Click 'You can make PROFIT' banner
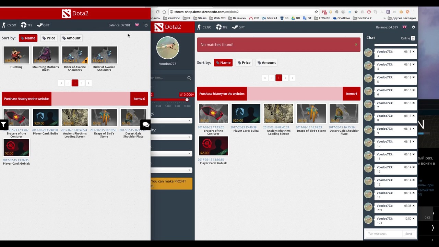The image size is (439, 247). [x=171, y=184]
